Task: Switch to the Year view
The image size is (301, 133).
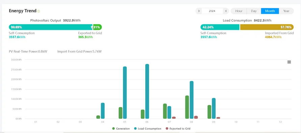Action: coord(286,11)
